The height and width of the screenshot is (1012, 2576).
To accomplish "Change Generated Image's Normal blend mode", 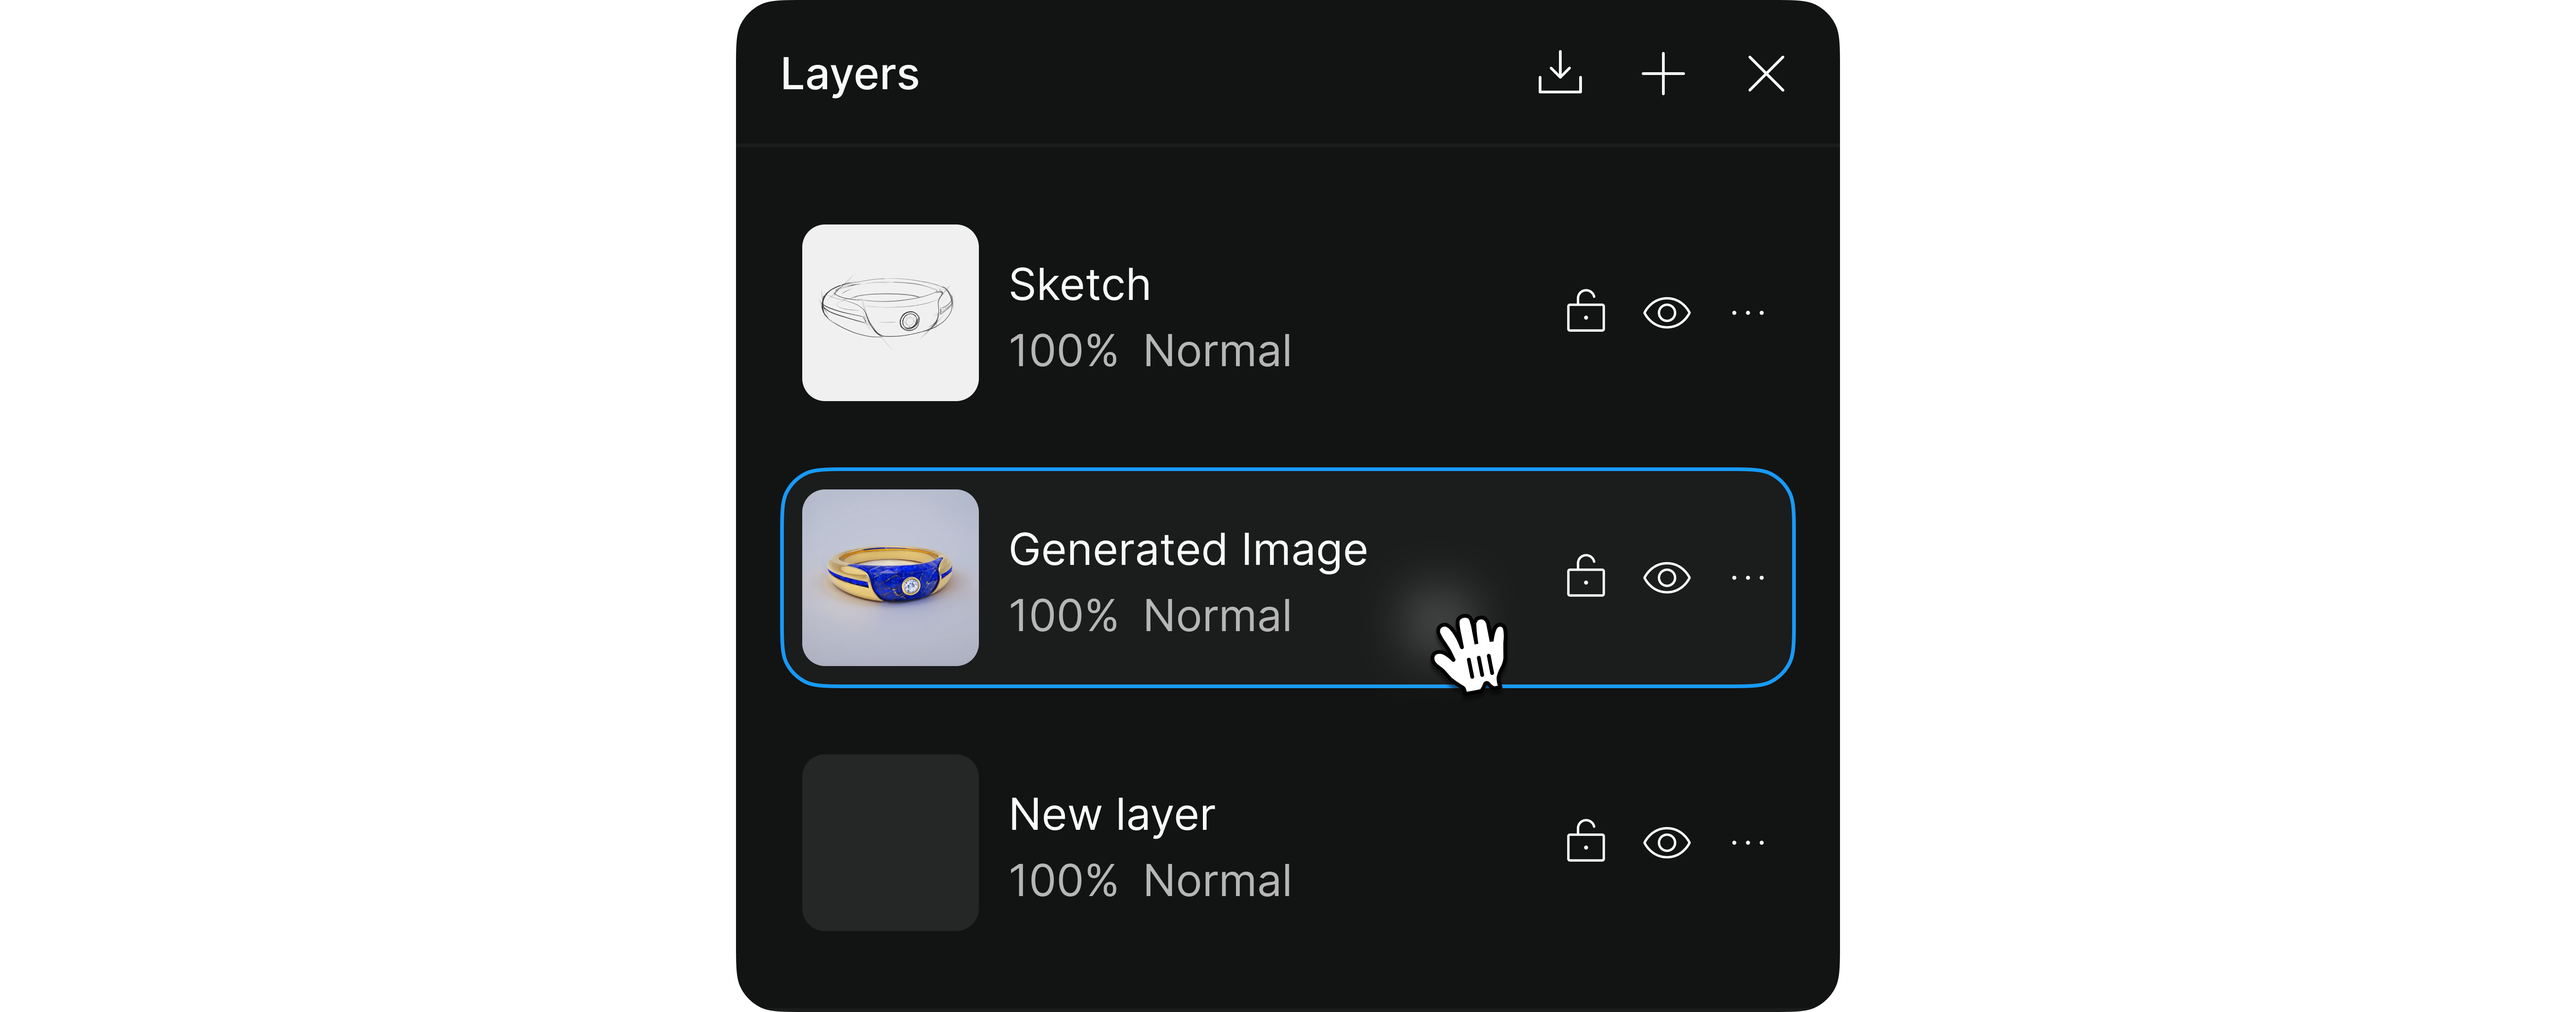I will (x=1218, y=616).
